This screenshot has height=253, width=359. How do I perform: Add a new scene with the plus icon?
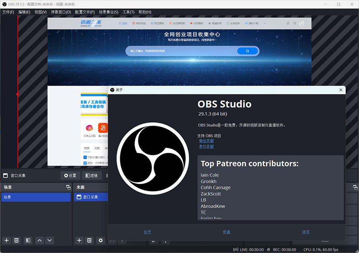[x=6, y=240]
